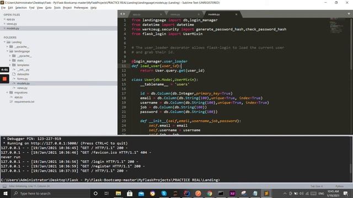Click the templates folder icon
The height and width of the screenshot is (198, 353).
click(14, 65)
